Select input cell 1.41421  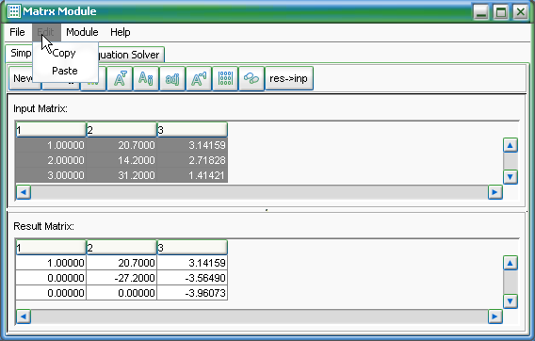pos(192,175)
